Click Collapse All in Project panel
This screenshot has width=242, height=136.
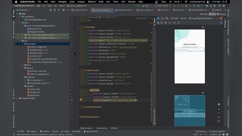pos(59,10)
